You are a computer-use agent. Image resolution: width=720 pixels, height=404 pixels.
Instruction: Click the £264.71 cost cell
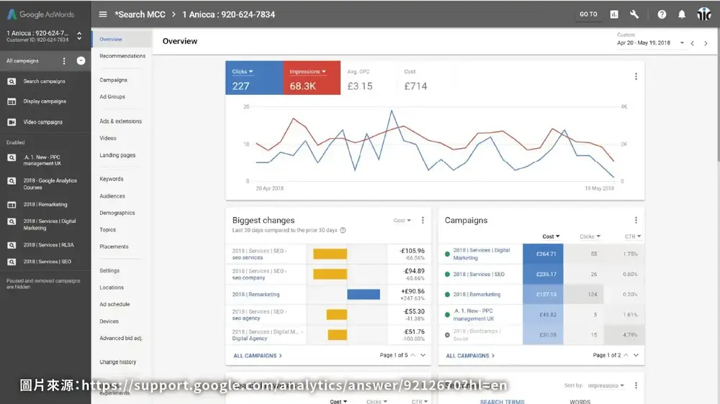(543, 254)
